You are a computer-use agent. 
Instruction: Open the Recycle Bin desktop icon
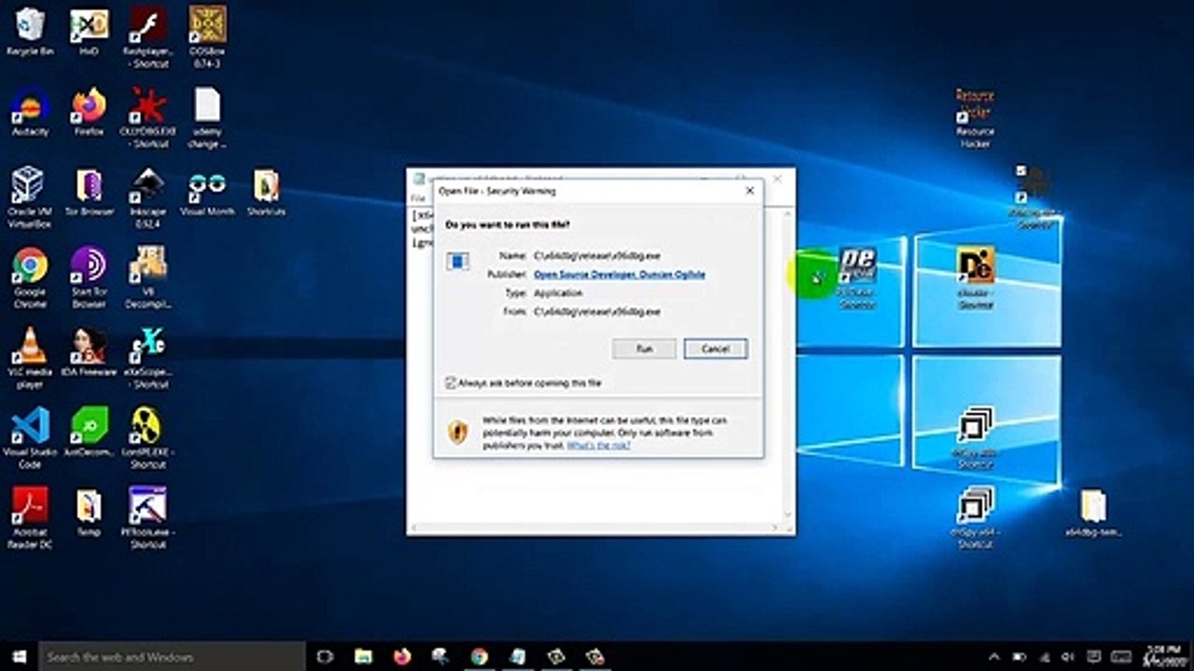pos(30,31)
